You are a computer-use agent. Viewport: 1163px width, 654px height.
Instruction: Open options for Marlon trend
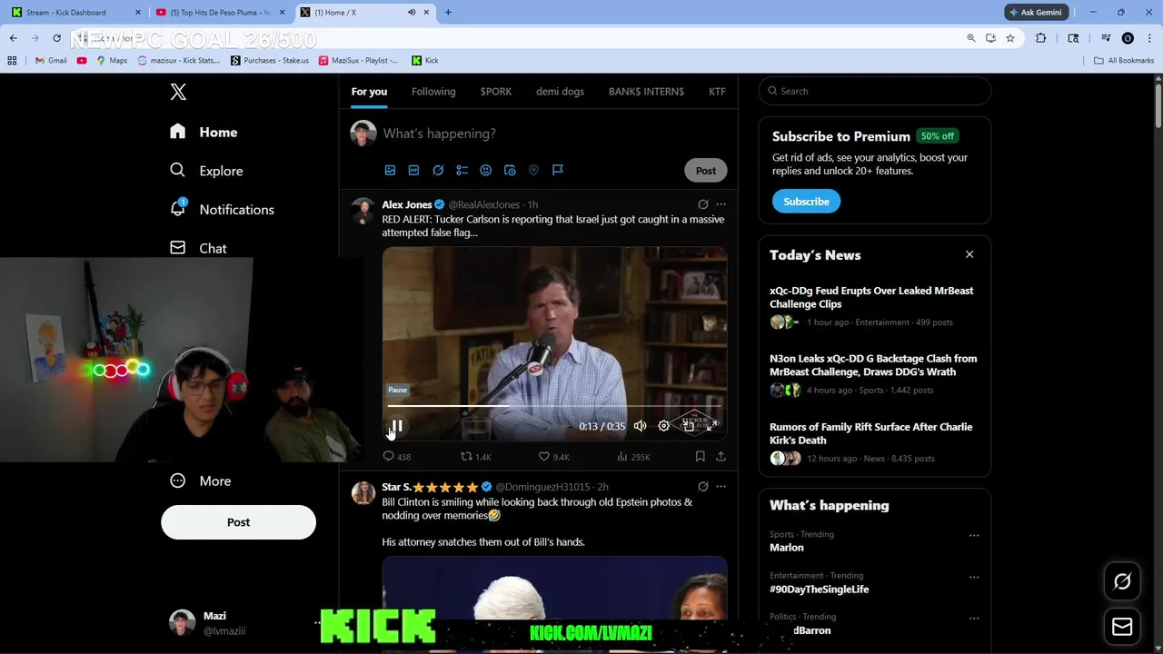click(974, 535)
